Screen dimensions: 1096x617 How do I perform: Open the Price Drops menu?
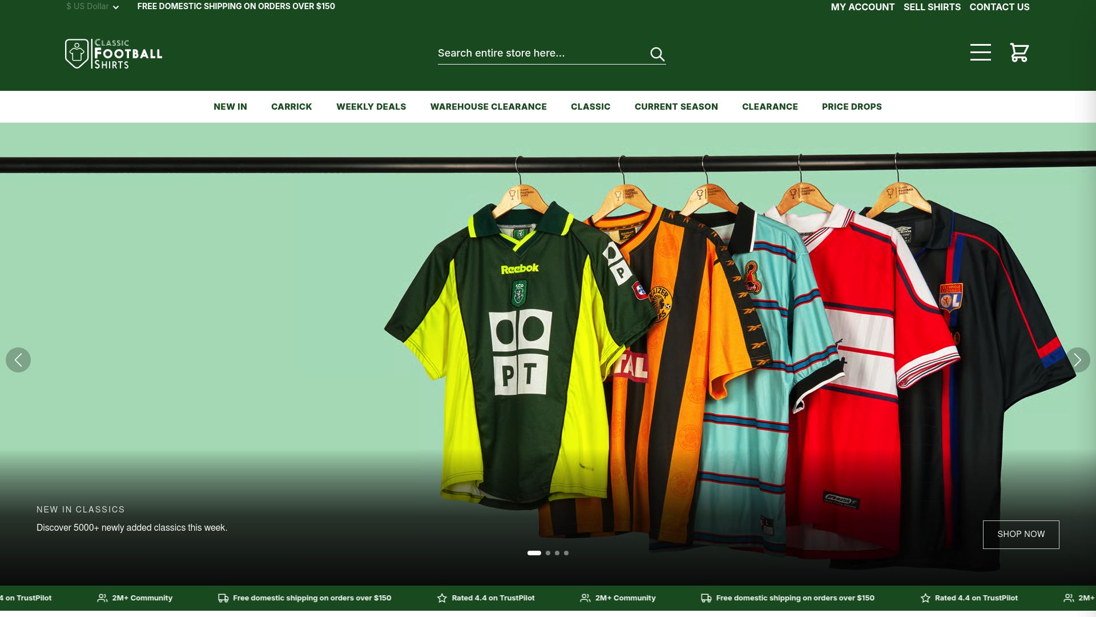point(852,107)
